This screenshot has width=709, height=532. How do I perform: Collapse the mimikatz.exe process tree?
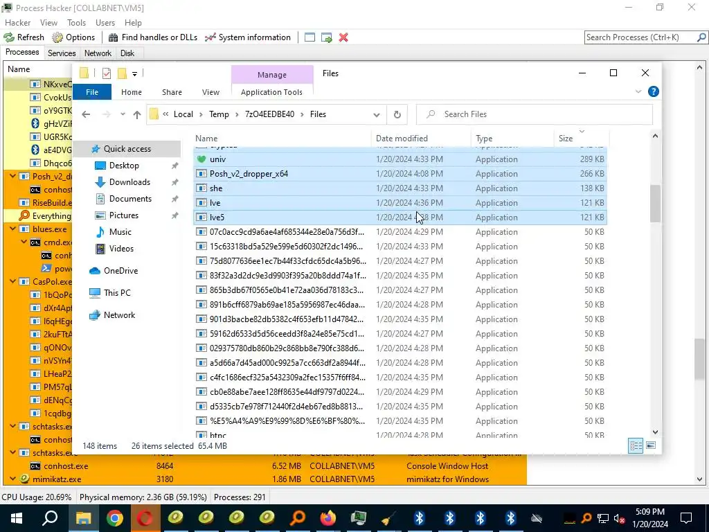pyautogui.click(x=12, y=479)
